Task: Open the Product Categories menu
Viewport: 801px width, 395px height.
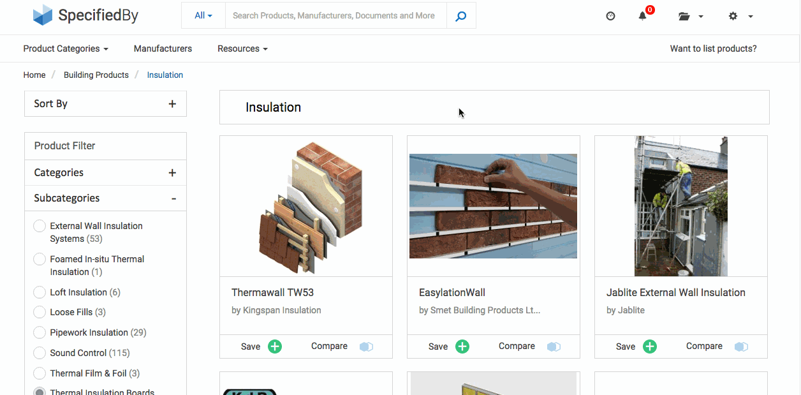Action: (x=65, y=48)
